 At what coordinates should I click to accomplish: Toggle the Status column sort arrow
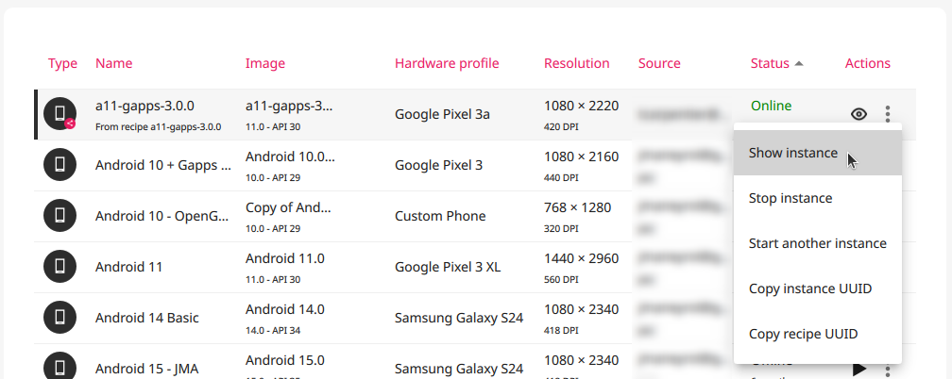(799, 64)
